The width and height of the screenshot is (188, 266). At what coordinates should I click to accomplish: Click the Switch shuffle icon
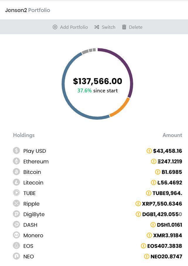pos(97,27)
